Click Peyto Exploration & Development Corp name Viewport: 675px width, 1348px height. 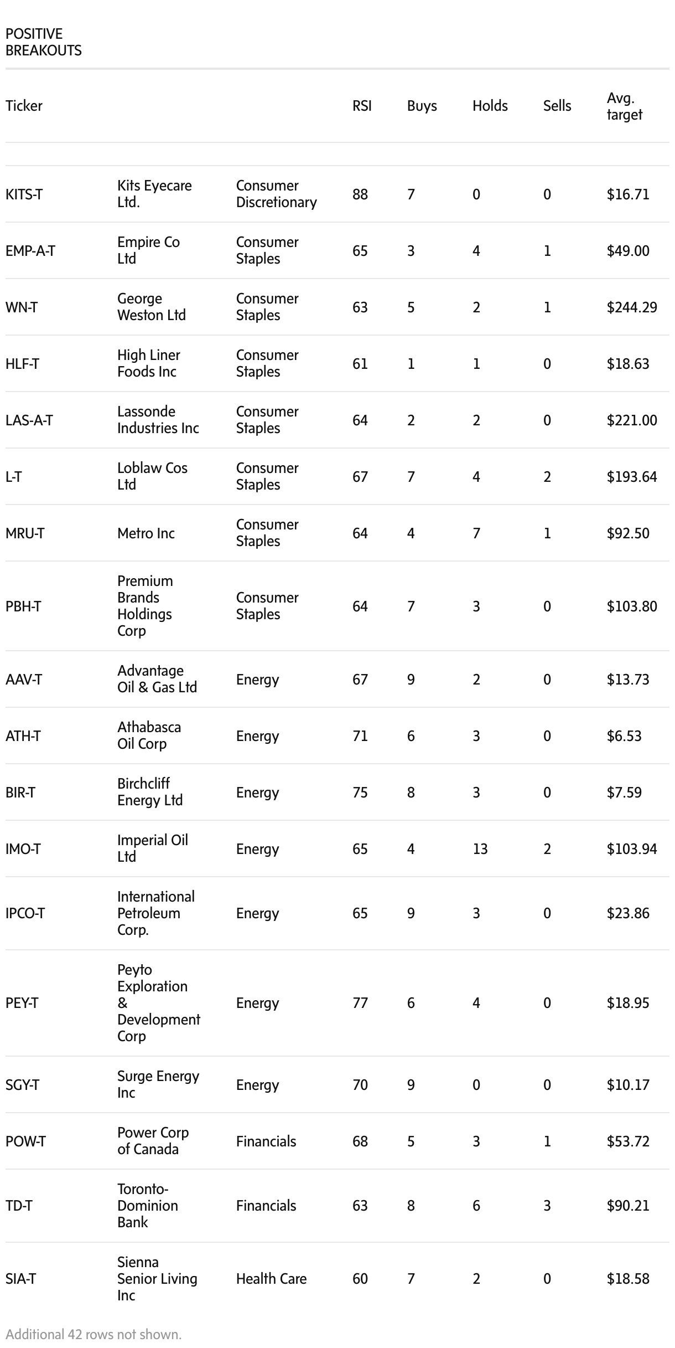158,1003
